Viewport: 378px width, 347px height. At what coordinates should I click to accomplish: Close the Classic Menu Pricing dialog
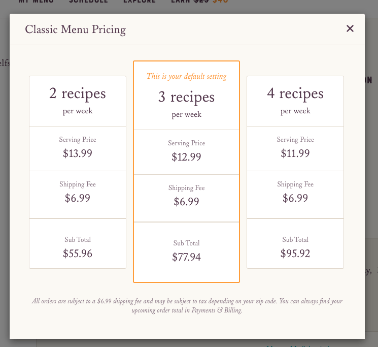350,29
